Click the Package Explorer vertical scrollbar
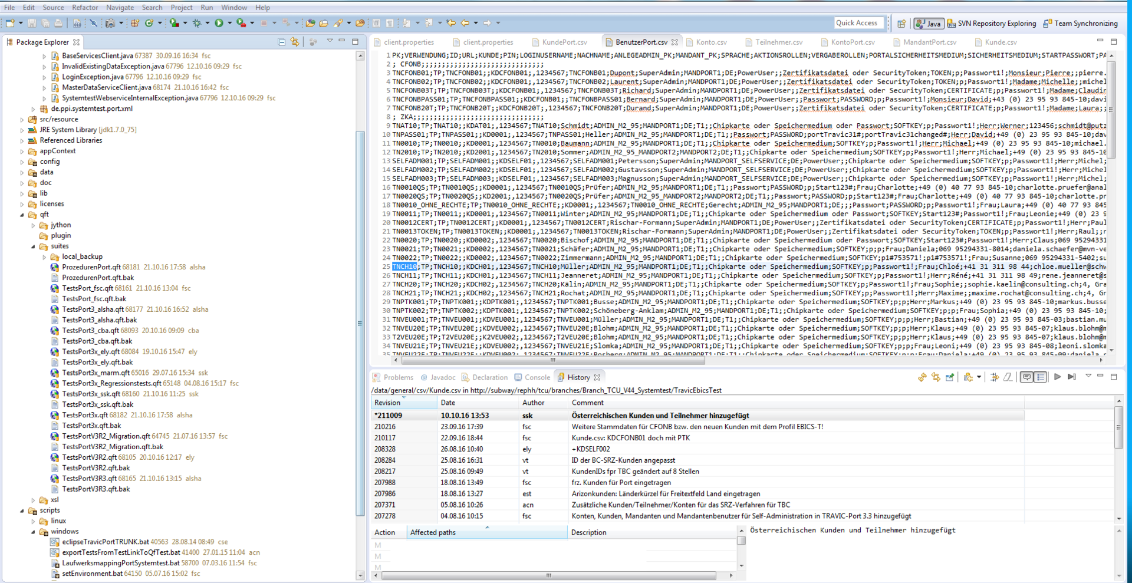Image resolution: width=1132 pixels, height=583 pixels. (x=360, y=323)
